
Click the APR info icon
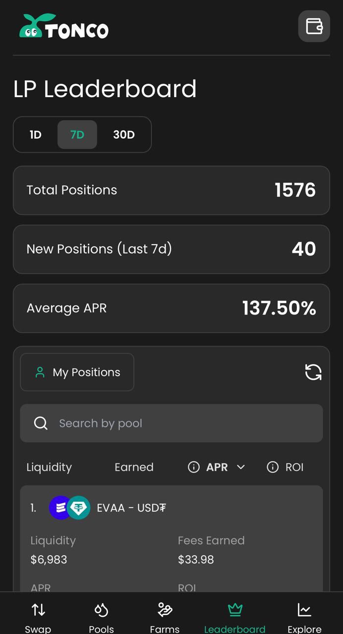coord(194,467)
